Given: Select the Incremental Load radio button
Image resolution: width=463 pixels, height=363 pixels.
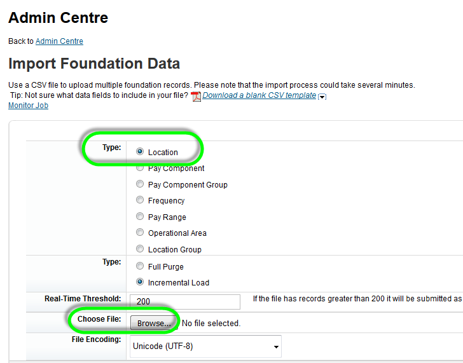Looking at the screenshot, I should point(140,282).
